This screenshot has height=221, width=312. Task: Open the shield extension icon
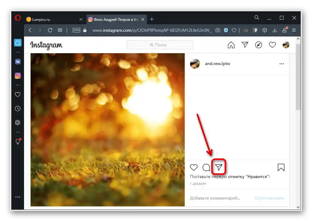255,30
